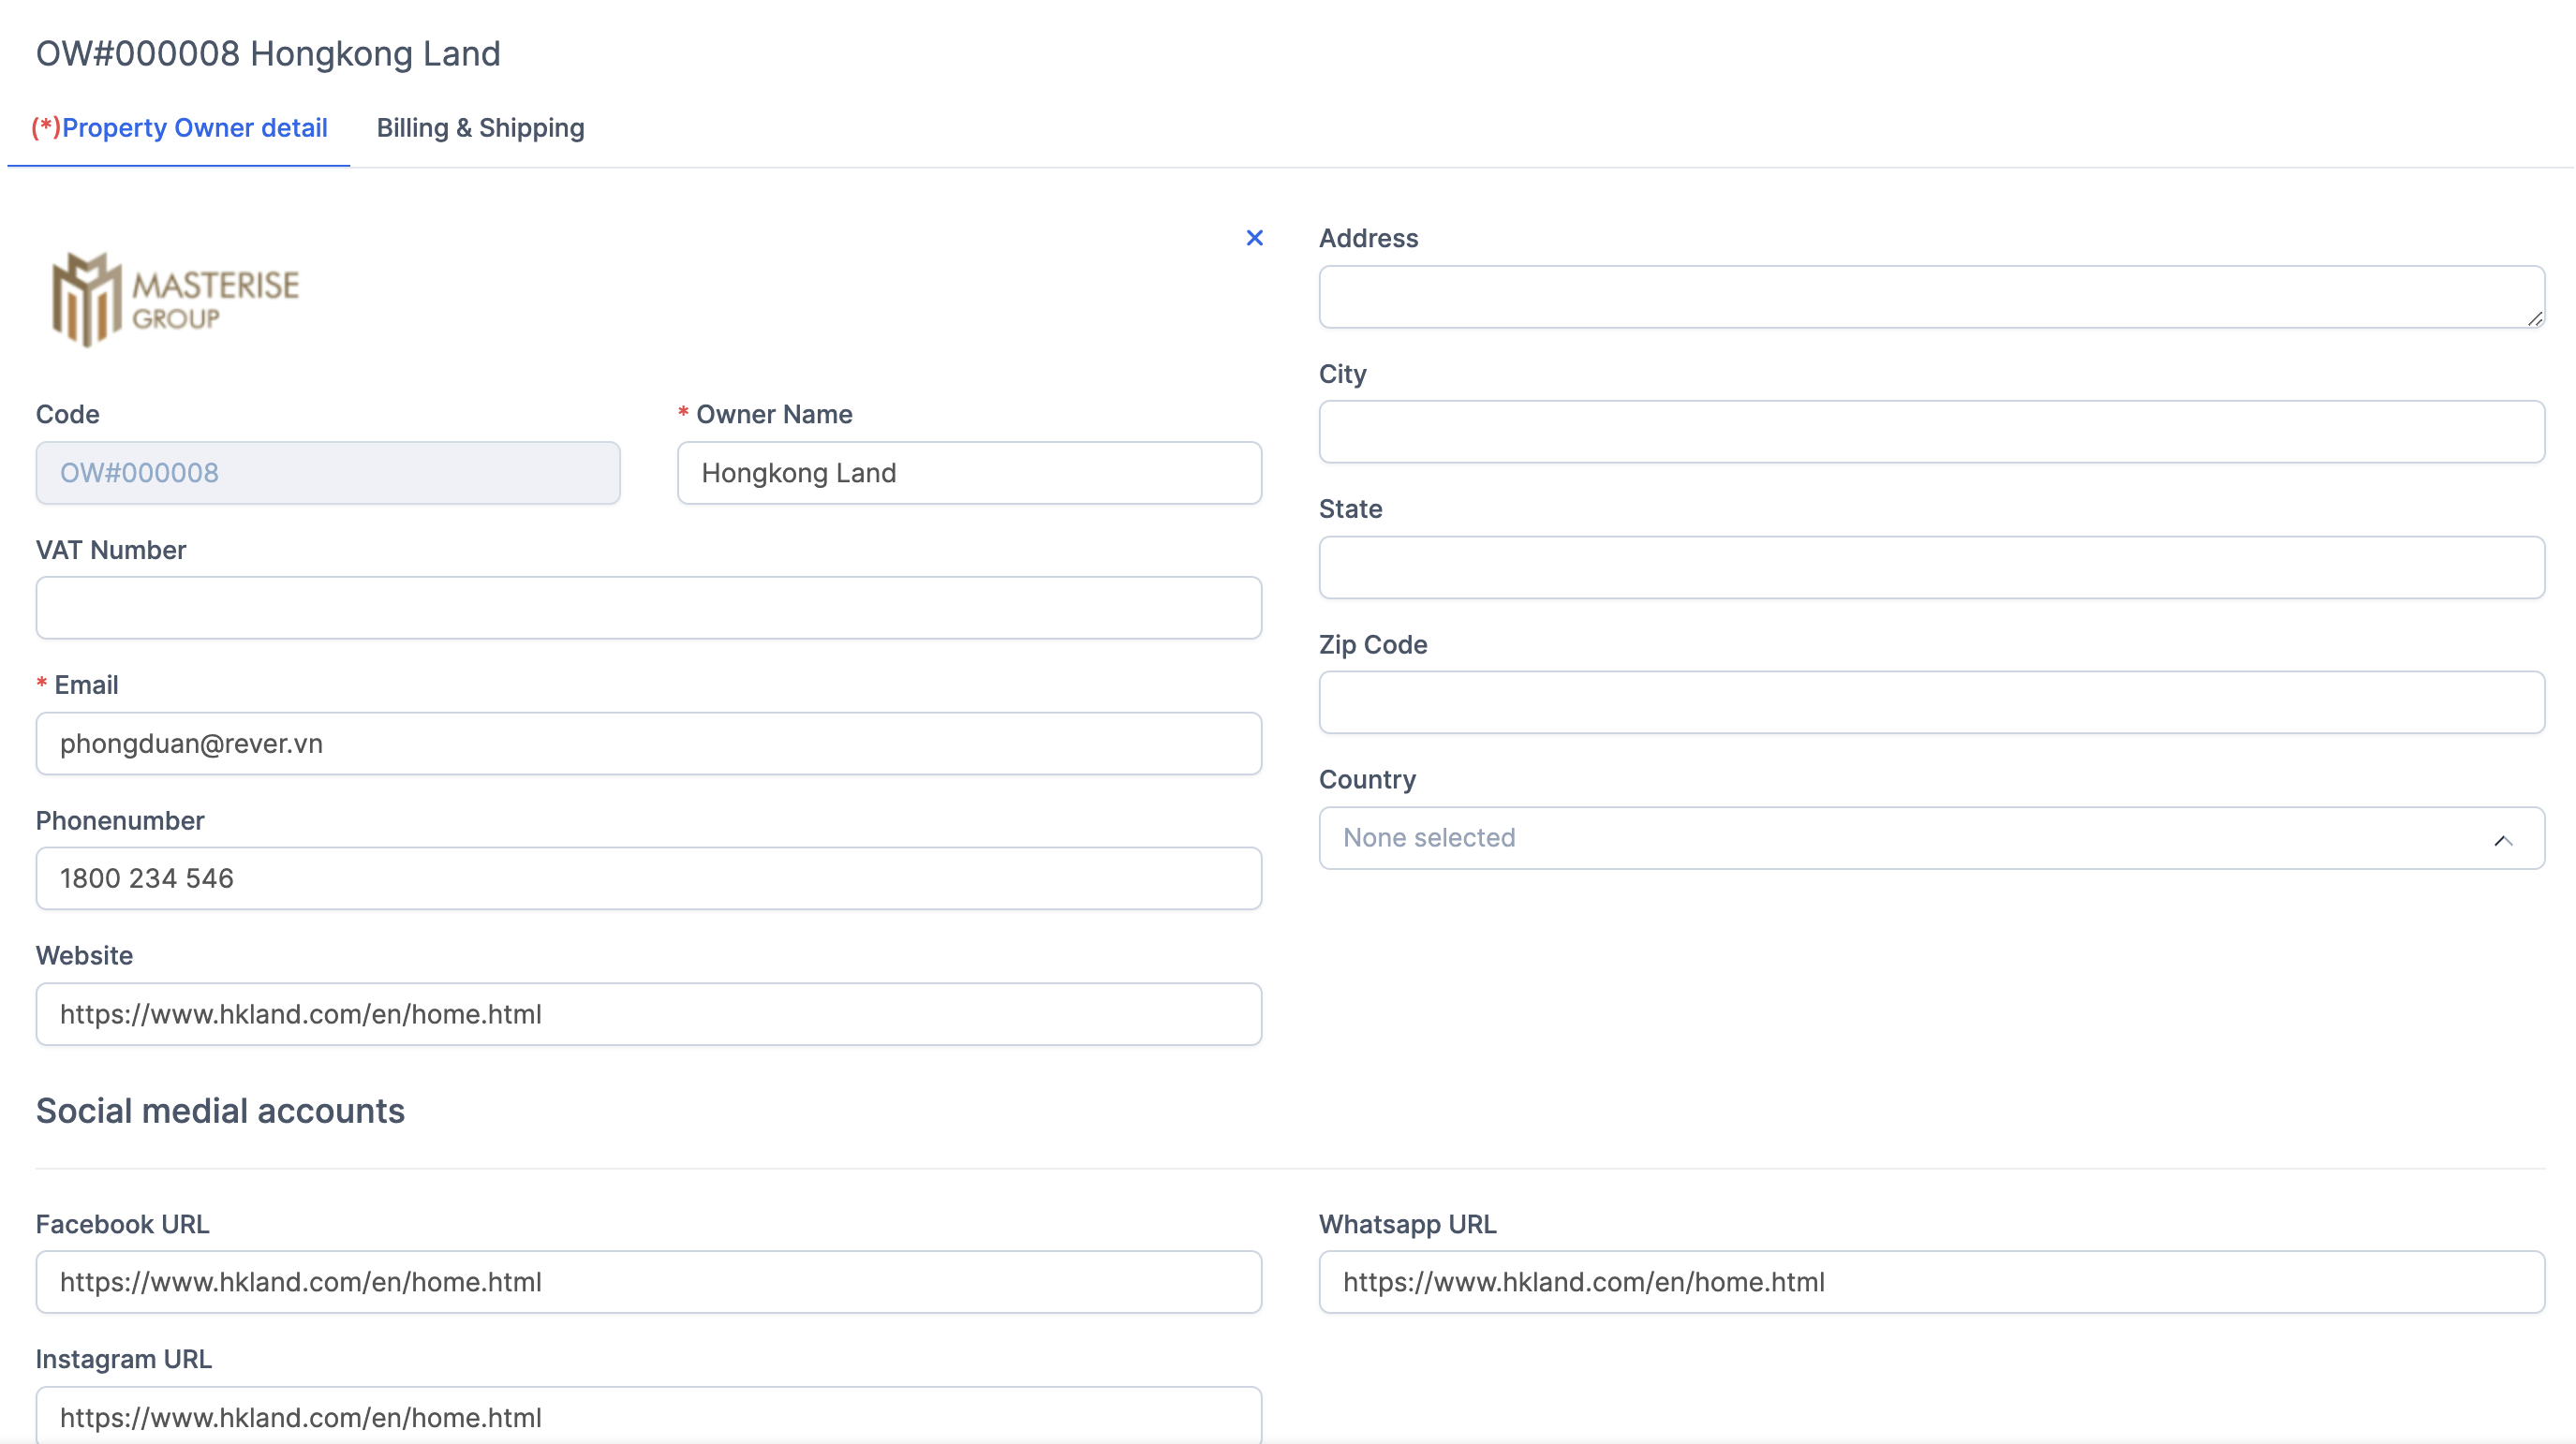The image size is (2576, 1444).
Task: Click inside the Address textarea
Action: point(1930,297)
